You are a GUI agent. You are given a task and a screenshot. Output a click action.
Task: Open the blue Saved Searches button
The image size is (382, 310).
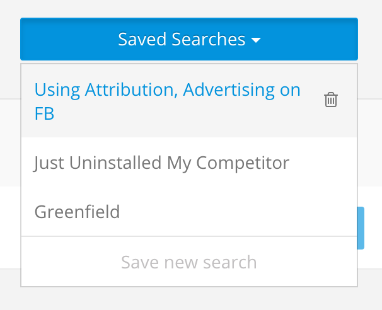point(189,39)
